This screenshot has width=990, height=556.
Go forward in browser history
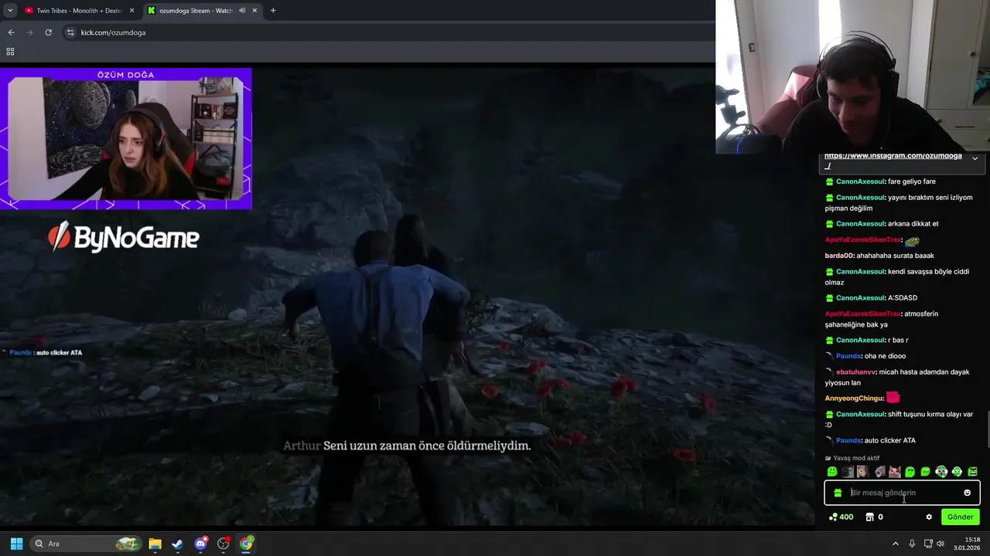[x=29, y=32]
